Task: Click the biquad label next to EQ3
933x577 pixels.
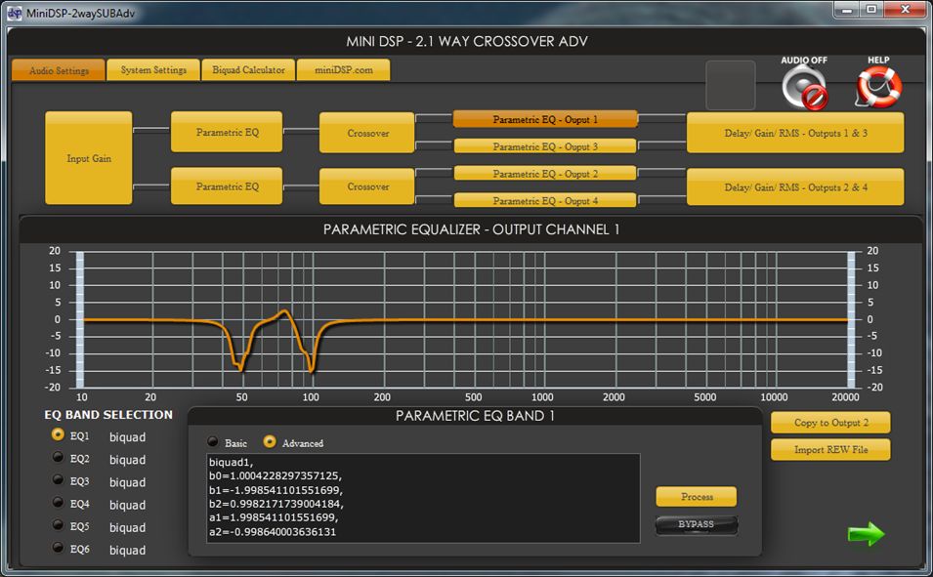Action: 127,482
